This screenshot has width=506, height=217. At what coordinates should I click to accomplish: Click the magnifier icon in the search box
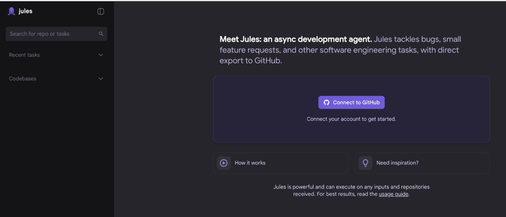coord(101,34)
